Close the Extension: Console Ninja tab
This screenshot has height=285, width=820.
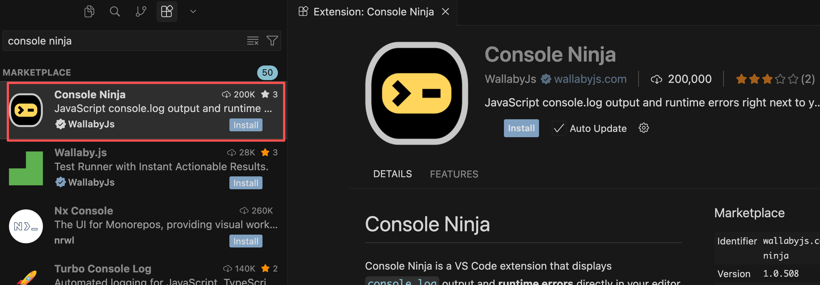tap(446, 12)
